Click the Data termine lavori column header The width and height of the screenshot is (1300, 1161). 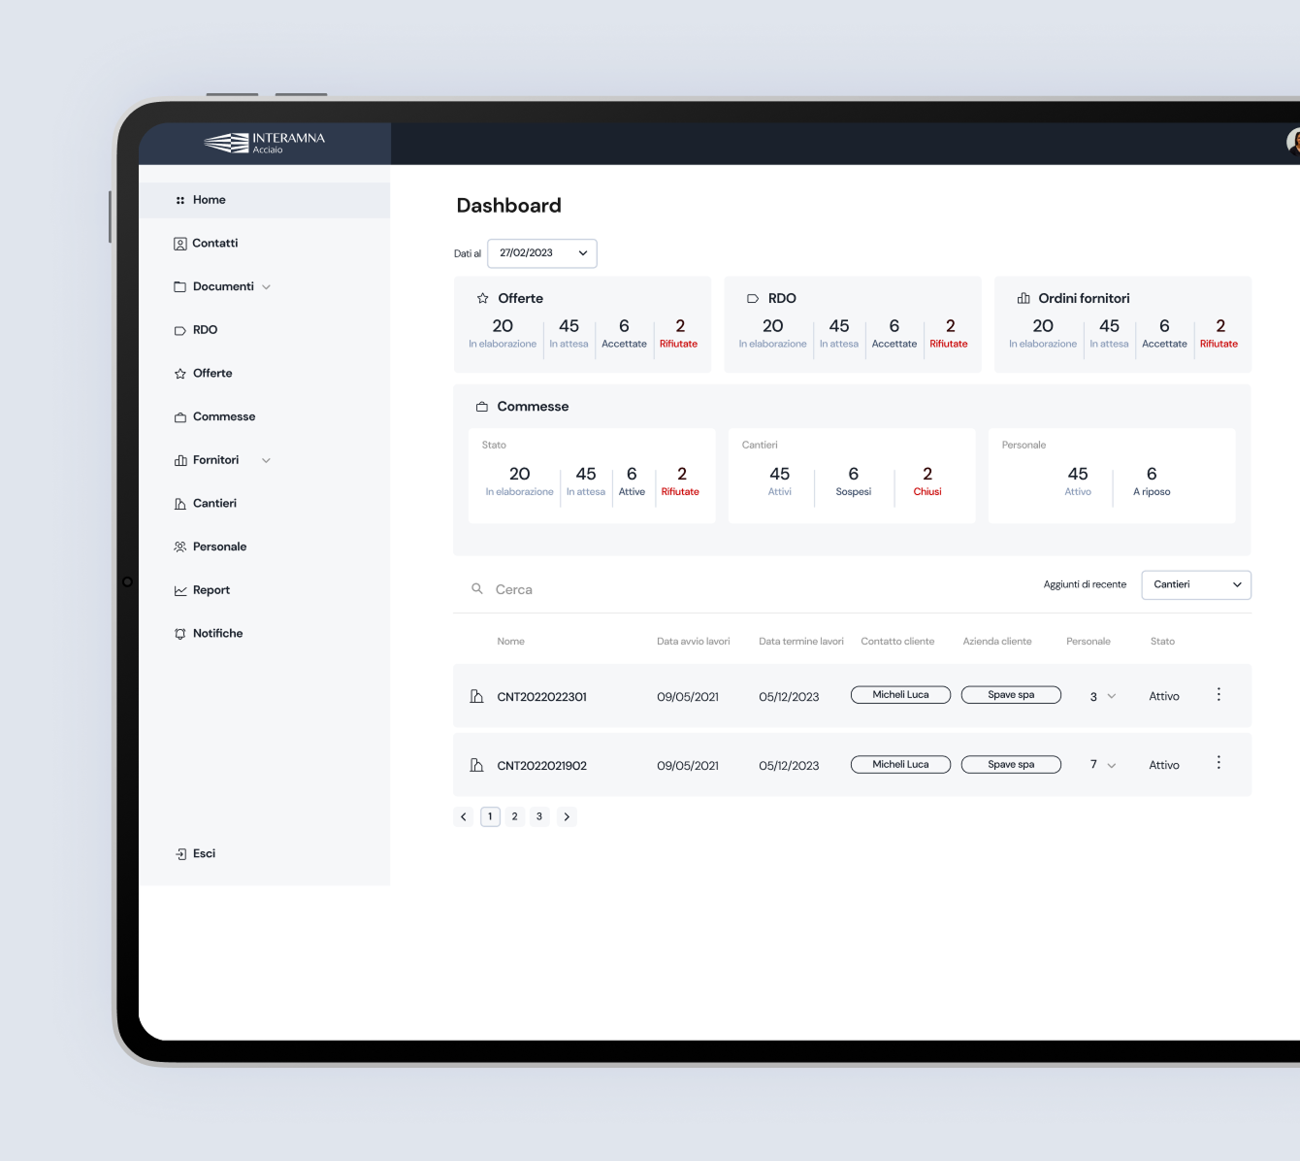pyautogui.click(x=801, y=642)
